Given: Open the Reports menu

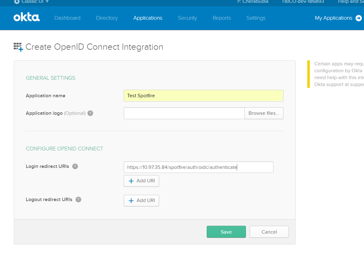Looking at the screenshot, I should [221, 18].
